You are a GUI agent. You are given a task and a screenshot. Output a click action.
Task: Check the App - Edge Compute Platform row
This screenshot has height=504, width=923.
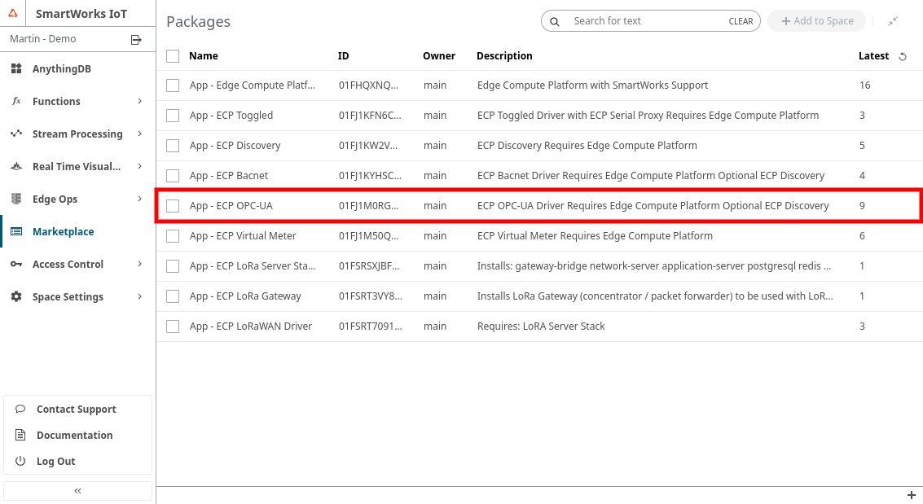pos(173,85)
